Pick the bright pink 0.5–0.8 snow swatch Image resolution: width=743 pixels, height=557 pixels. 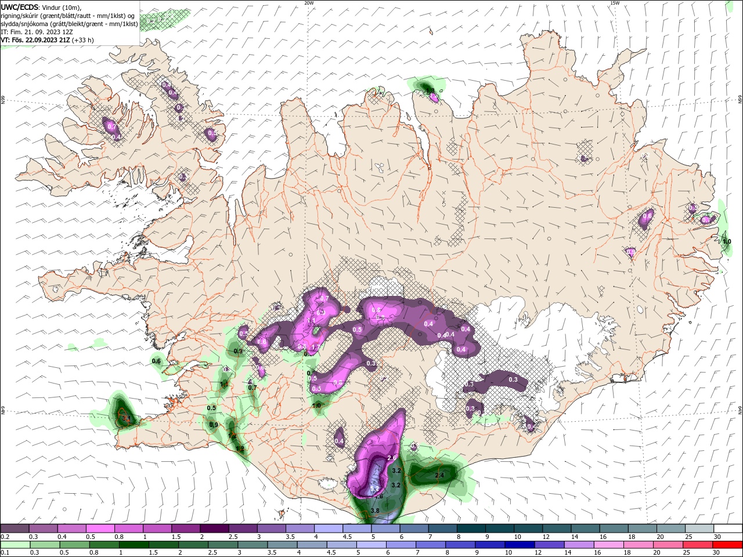click(100, 529)
